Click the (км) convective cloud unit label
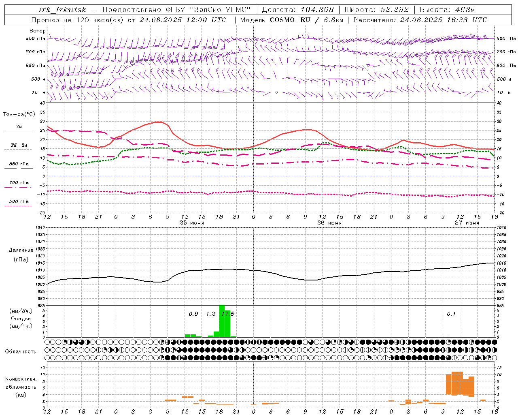Image resolution: width=518 pixels, height=415 pixels. [x=21, y=395]
